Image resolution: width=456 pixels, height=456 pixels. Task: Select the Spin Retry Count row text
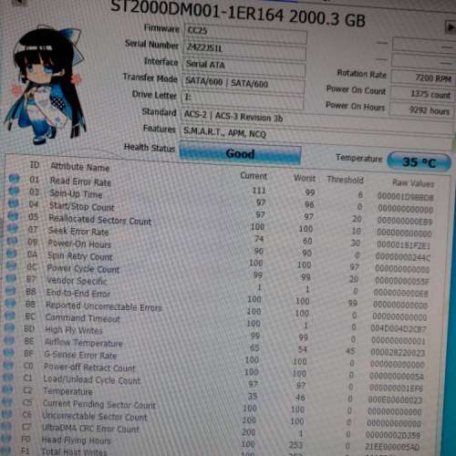click(x=79, y=256)
